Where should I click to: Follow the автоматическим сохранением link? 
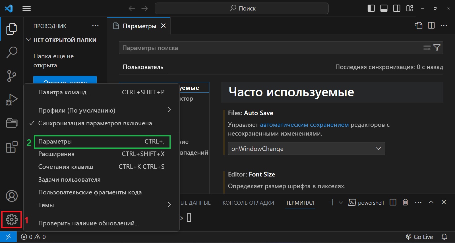[x=304, y=124]
